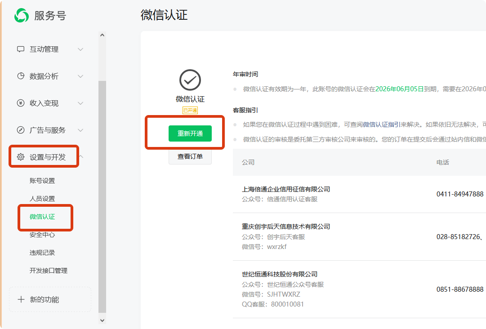Click 上海倍通企业信用征信有限公司
Screen dimensions: 486x329
tap(286, 189)
